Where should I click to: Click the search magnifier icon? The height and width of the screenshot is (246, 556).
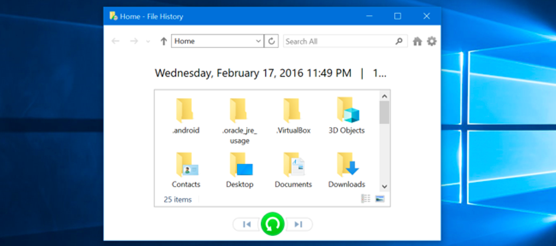tap(399, 41)
